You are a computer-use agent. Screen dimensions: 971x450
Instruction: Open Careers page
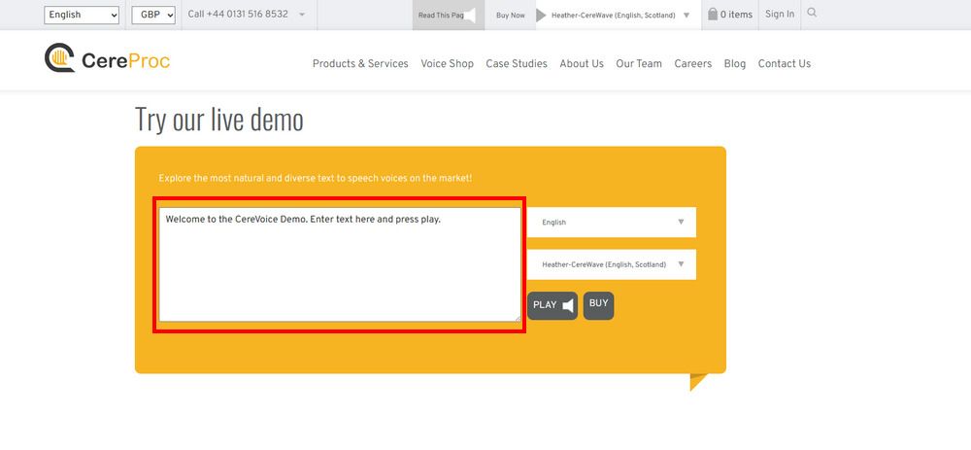[693, 63]
